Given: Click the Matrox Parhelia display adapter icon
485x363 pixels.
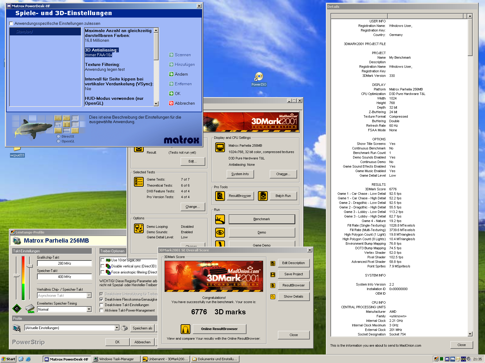Looking at the screenshot, I should [x=16, y=241].
